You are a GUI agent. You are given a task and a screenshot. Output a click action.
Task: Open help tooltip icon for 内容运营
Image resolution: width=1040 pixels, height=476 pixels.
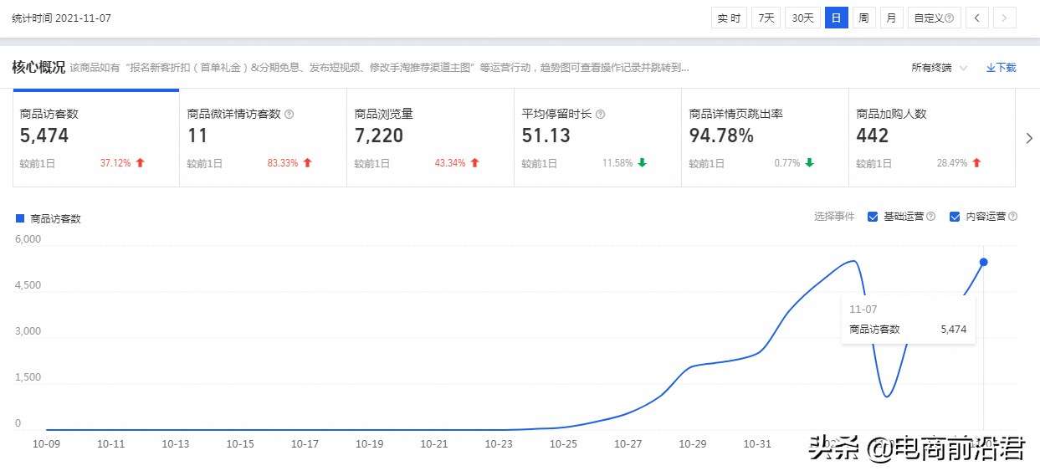[1012, 217]
